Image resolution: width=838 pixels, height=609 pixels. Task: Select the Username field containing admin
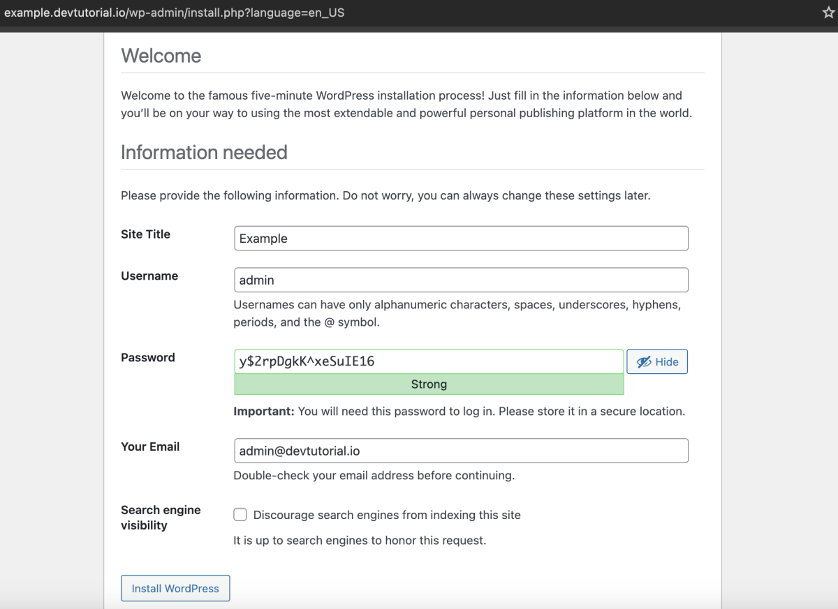pyautogui.click(x=461, y=280)
